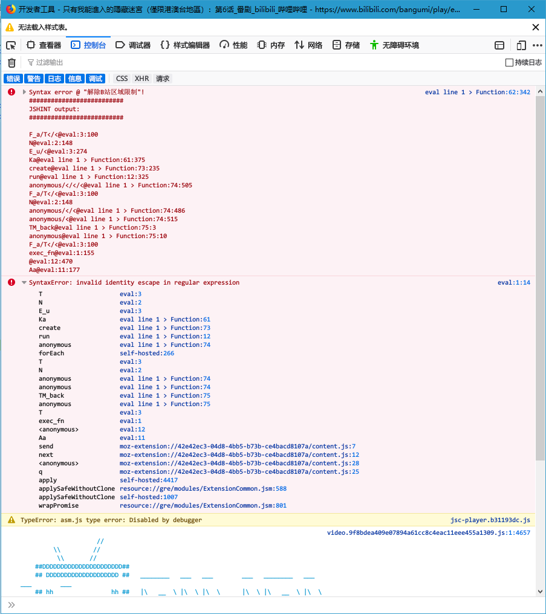This screenshot has height=614, width=546.
Task: Open ExtensionCommon.jsm:801 link for wrapPromise
Action: (x=203, y=506)
